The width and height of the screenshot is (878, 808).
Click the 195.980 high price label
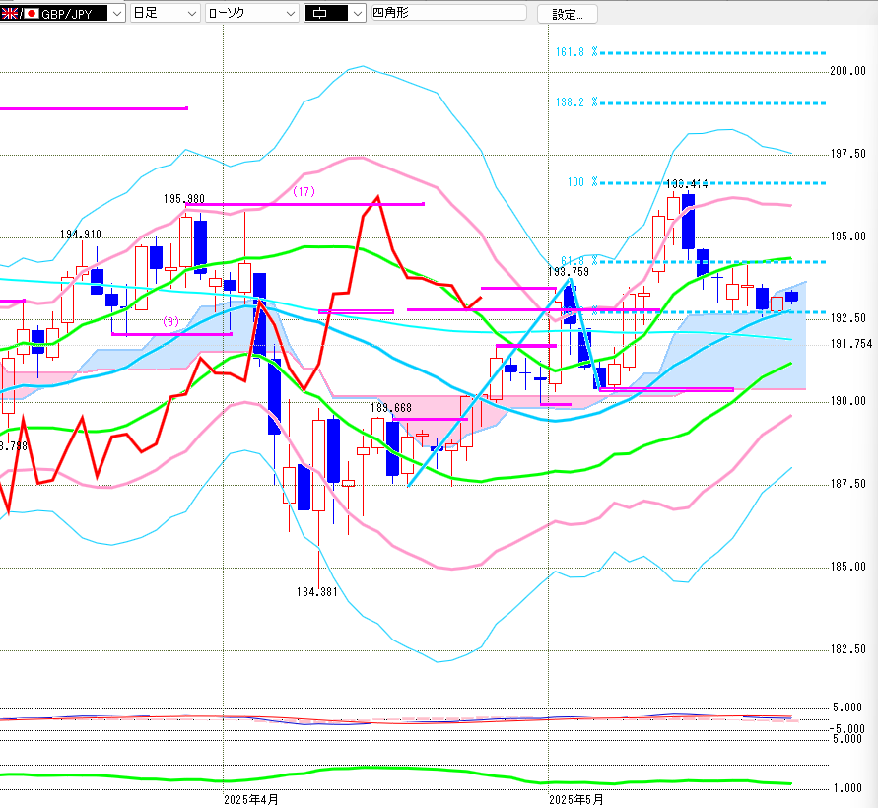[183, 199]
